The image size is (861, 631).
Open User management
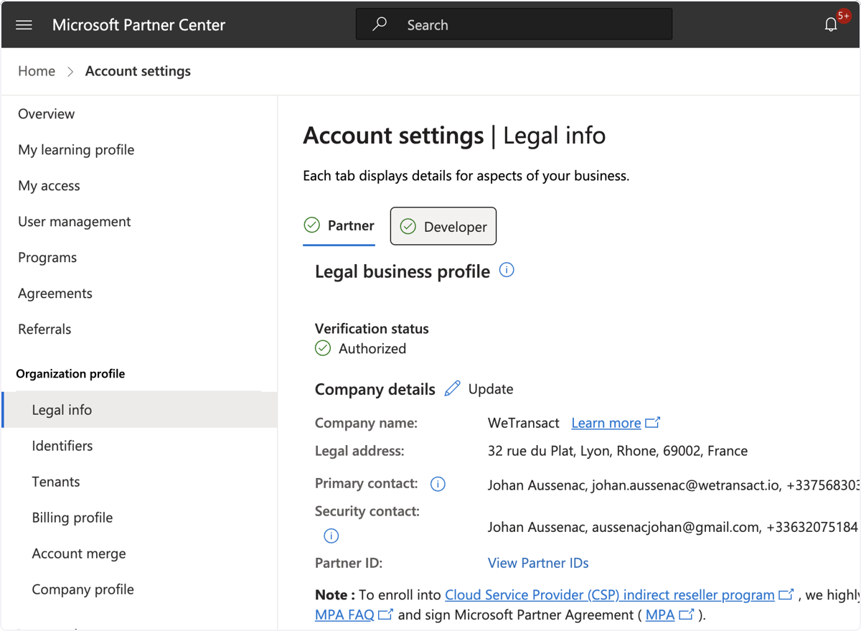75,222
